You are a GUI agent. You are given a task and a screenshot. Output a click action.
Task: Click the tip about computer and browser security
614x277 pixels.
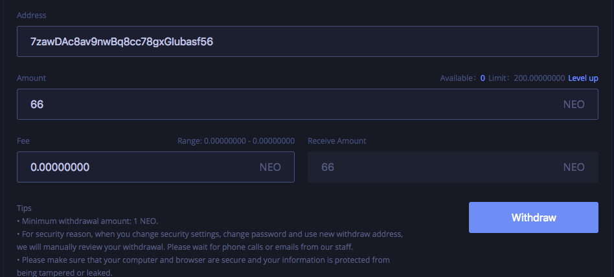(x=203, y=266)
